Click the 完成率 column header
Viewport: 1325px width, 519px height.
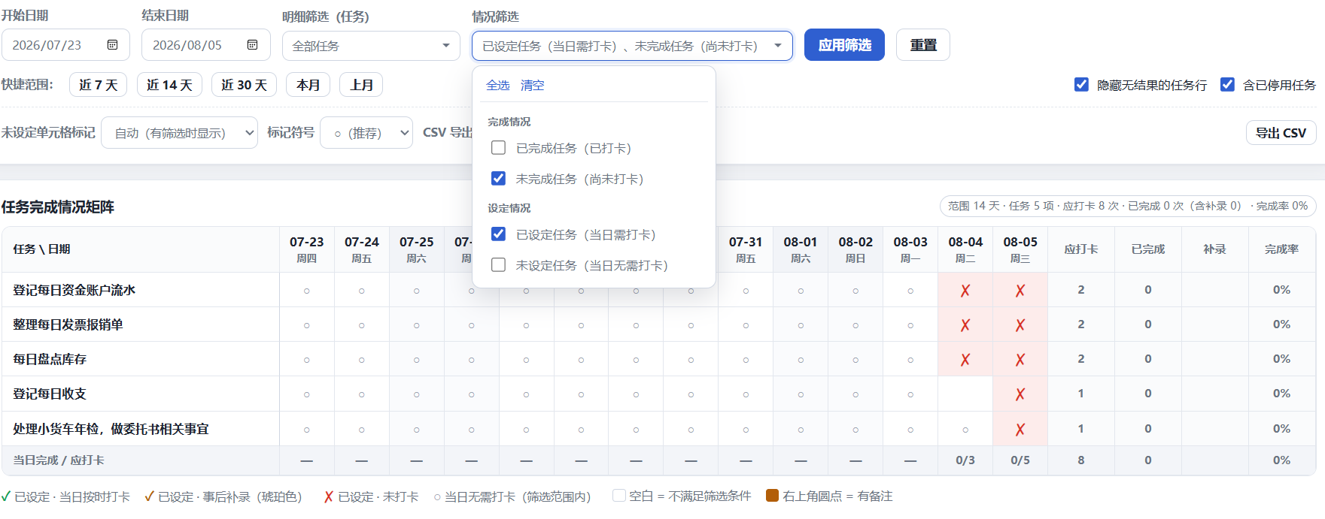1281,249
